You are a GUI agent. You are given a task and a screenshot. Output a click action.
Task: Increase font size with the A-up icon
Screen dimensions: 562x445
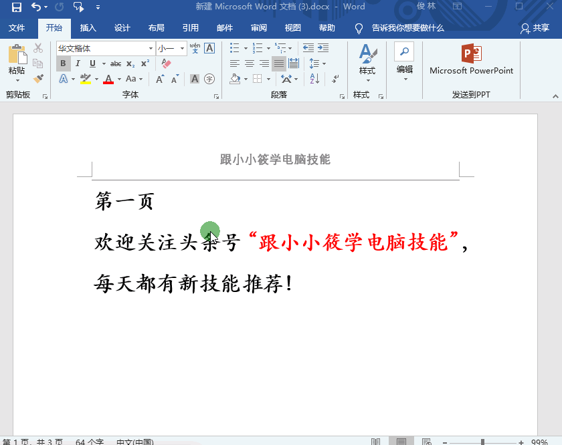pyautogui.click(x=160, y=79)
